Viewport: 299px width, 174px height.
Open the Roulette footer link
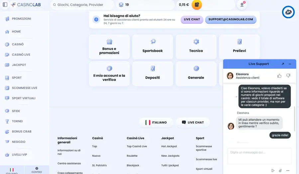click(132, 156)
